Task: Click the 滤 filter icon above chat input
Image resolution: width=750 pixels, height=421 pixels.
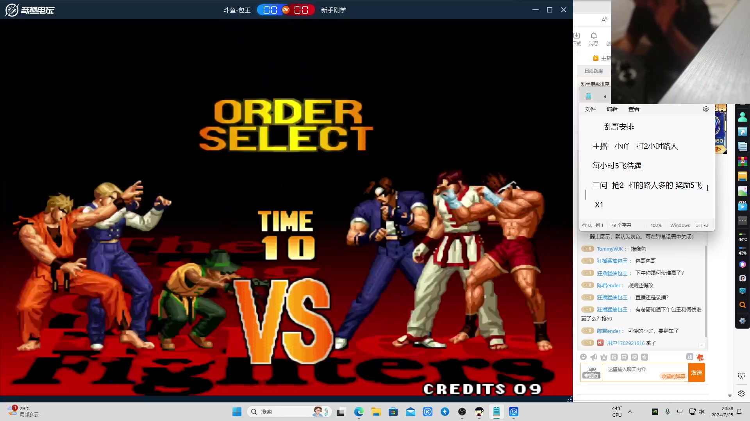Action: click(689, 357)
